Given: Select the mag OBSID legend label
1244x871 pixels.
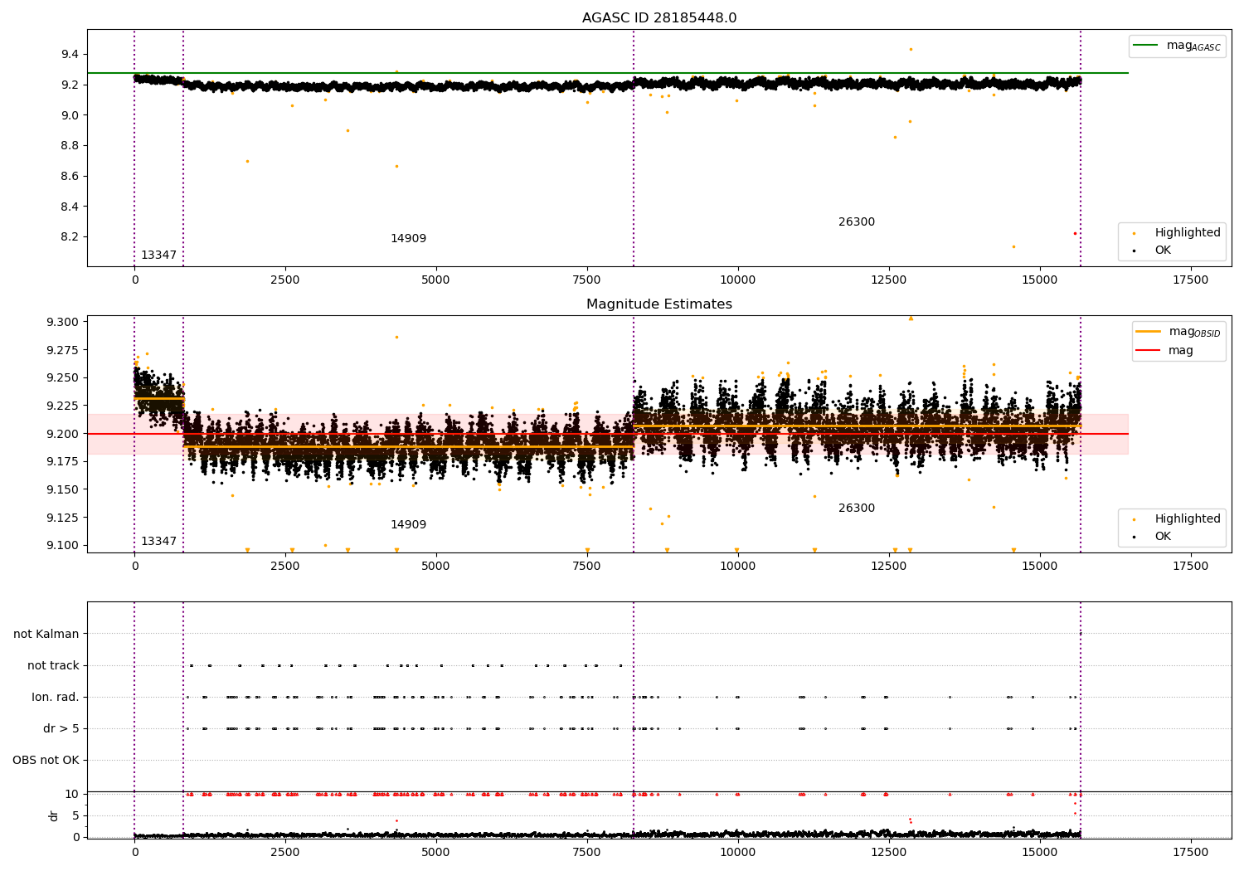Looking at the screenshot, I should coord(1195,332).
